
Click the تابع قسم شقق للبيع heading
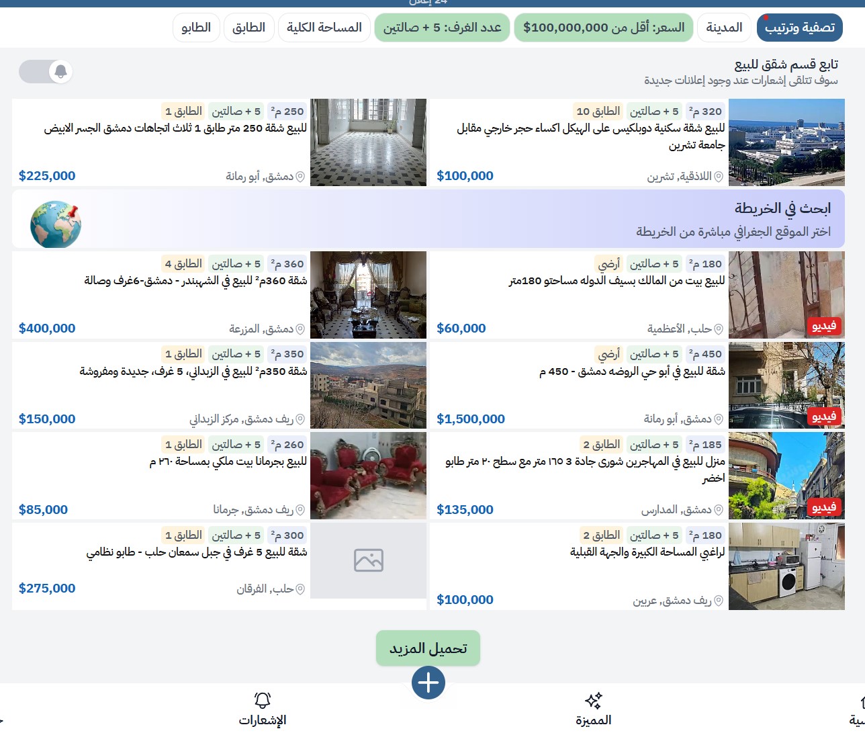pyautogui.click(x=786, y=64)
